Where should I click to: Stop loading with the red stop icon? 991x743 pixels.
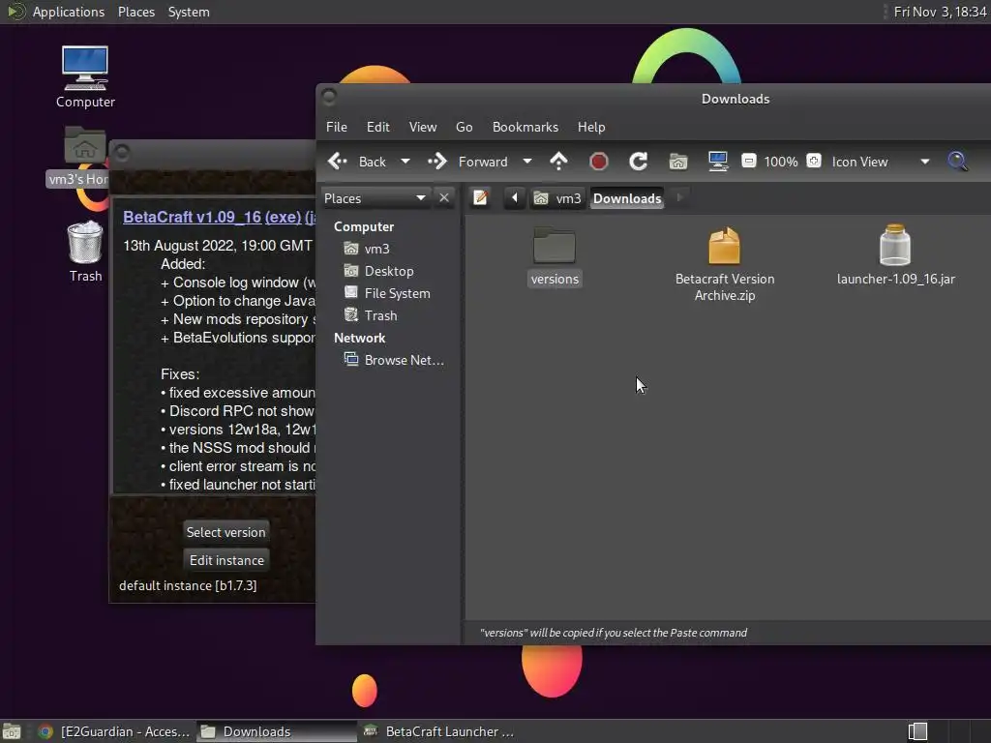click(x=598, y=162)
